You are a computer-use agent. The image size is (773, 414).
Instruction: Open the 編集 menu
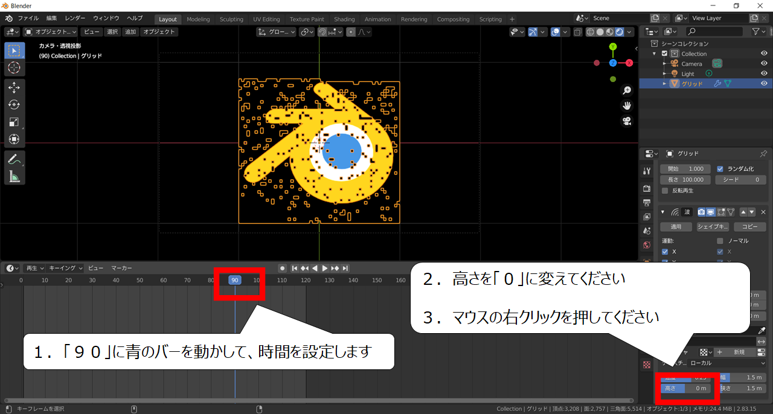(x=52, y=19)
